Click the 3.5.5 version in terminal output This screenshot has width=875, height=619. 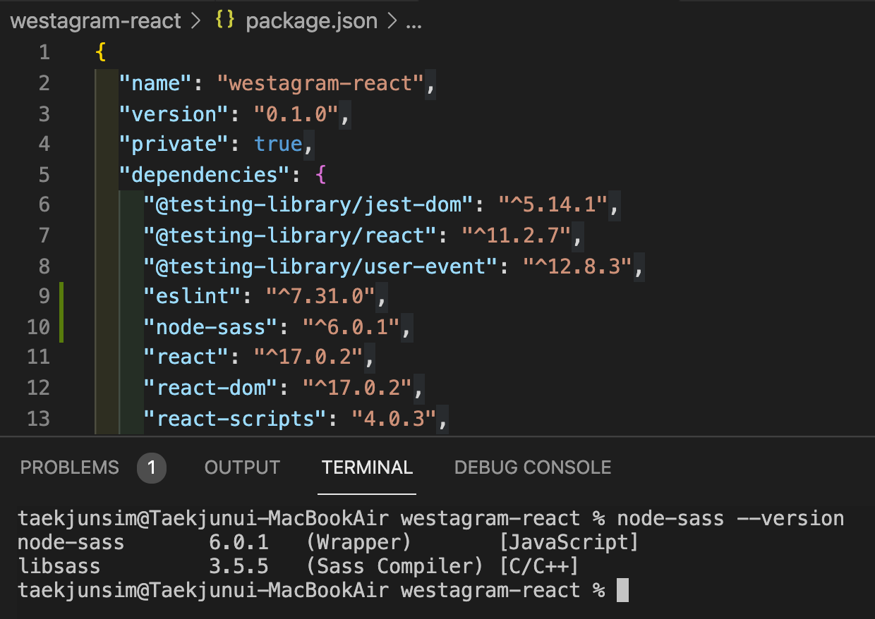pyautogui.click(x=239, y=566)
